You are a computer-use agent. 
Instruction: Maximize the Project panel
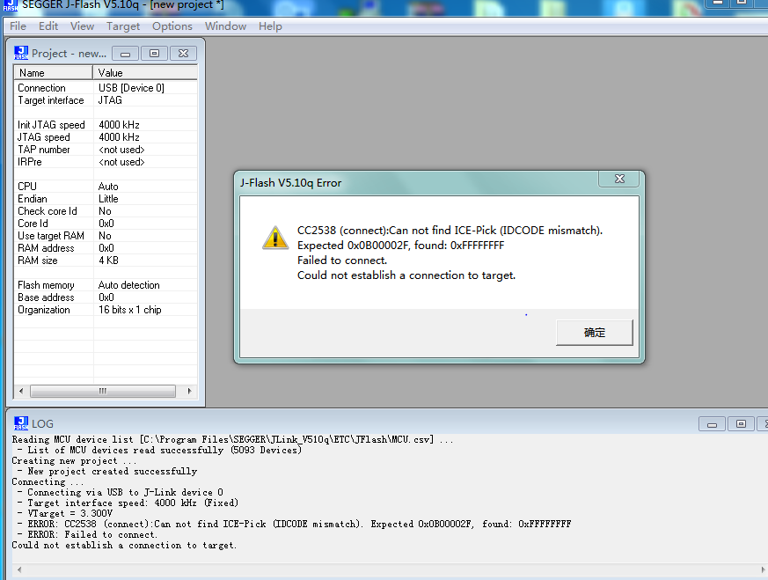[154, 54]
